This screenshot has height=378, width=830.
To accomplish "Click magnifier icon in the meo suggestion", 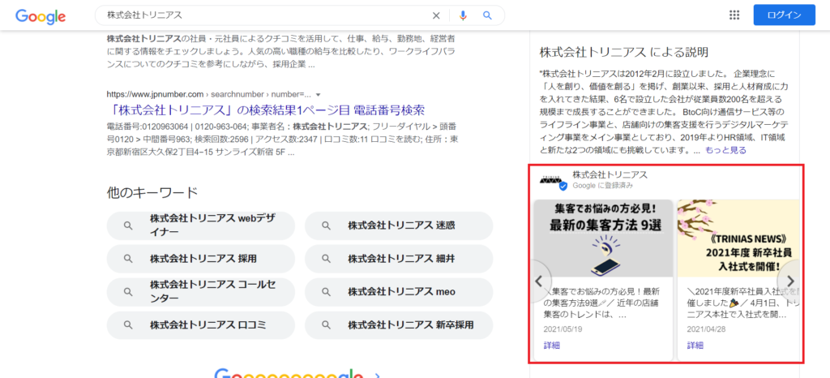I will tap(326, 292).
